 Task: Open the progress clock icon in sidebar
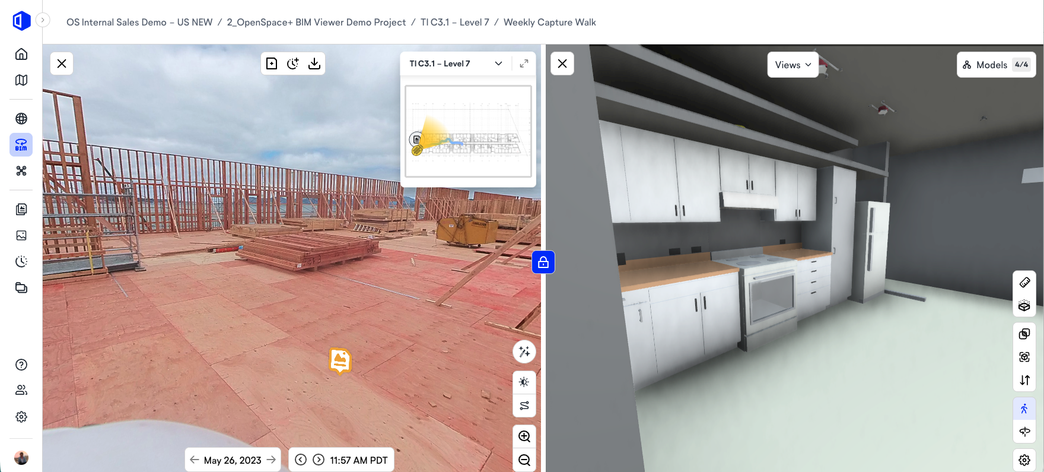click(x=21, y=261)
